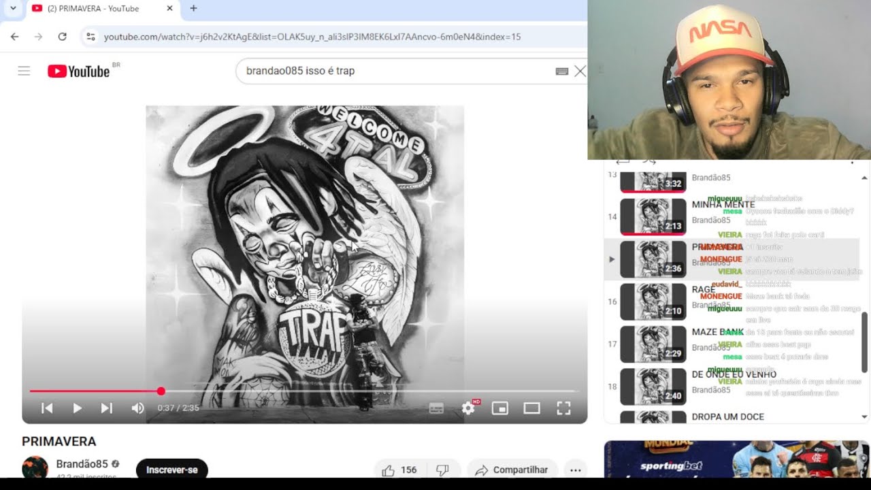The width and height of the screenshot is (871, 490).
Task: Open MINHA MENTE thumbnail showing 2:13
Action: [x=653, y=216]
